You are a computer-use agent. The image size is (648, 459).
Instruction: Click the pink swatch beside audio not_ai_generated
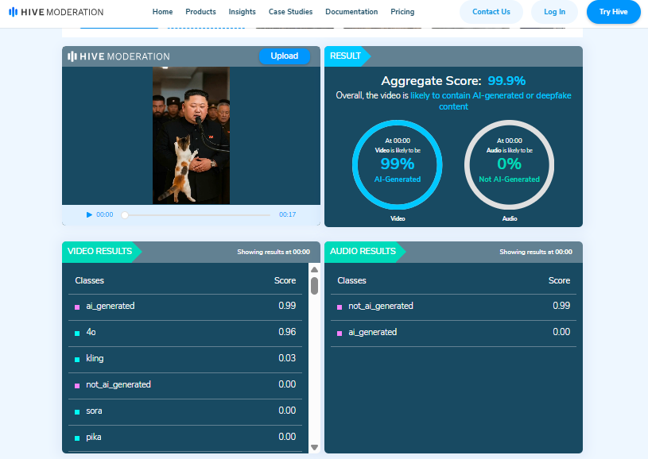(340, 307)
